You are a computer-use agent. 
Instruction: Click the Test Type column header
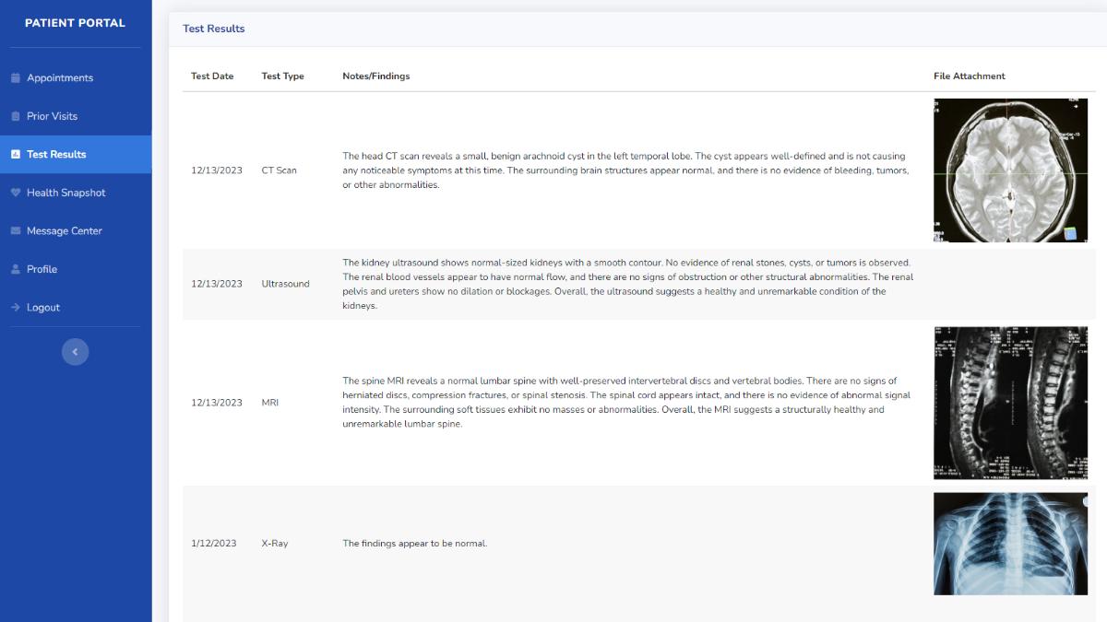click(281, 76)
